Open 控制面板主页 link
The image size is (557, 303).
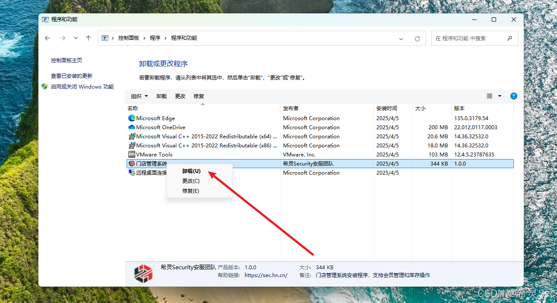pyautogui.click(x=67, y=61)
